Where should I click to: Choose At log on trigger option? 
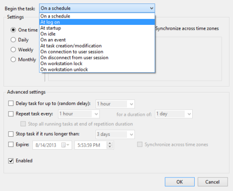click(x=97, y=22)
